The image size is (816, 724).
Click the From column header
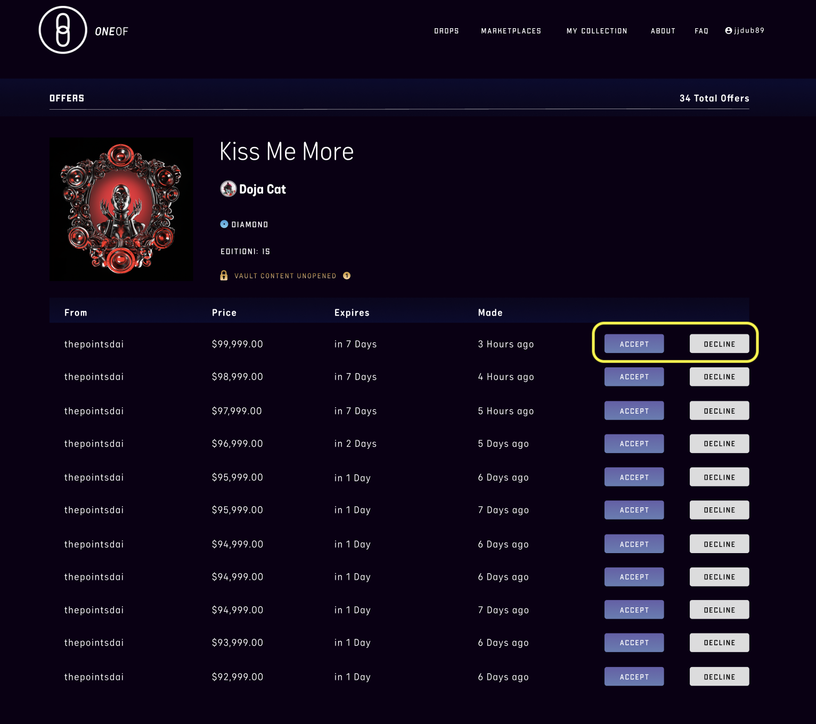(x=76, y=312)
